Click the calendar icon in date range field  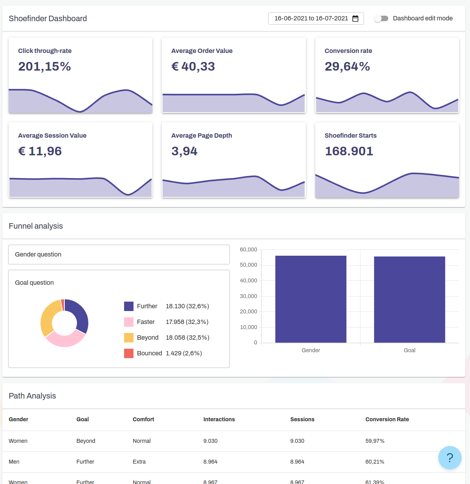(355, 18)
